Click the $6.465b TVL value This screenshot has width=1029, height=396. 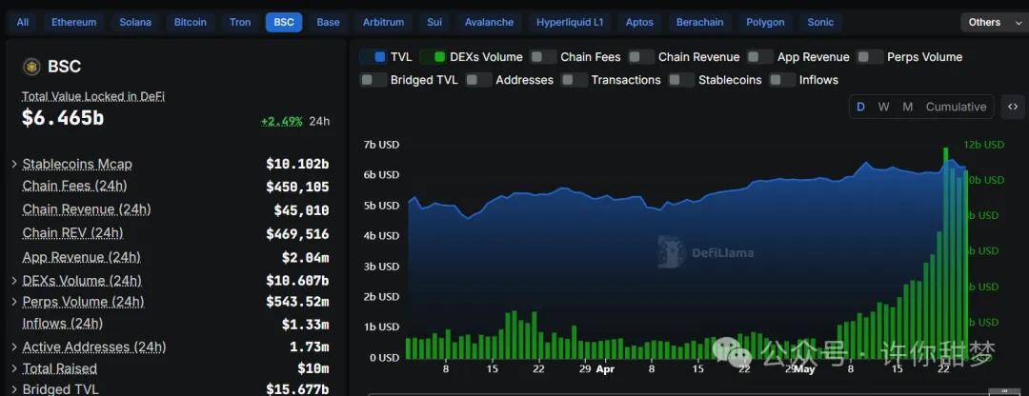click(63, 118)
